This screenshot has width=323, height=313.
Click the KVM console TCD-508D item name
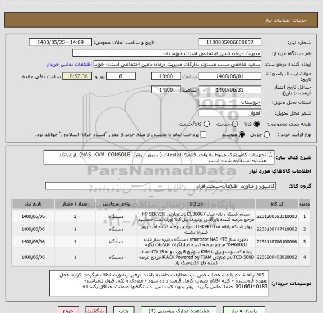[x=196, y=257]
